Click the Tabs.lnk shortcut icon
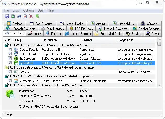The image size is (165, 119). point(16,72)
